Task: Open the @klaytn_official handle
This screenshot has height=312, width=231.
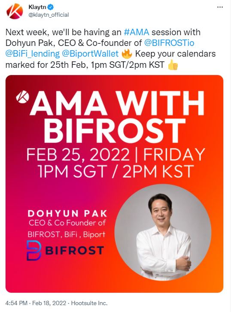Action: [x=49, y=15]
